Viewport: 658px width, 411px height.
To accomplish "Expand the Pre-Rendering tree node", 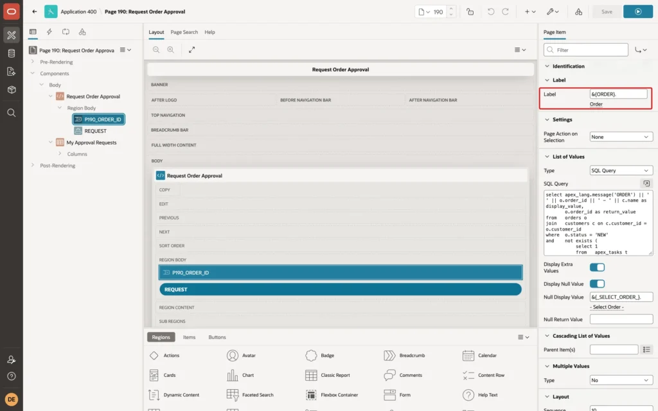I will (32, 62).
